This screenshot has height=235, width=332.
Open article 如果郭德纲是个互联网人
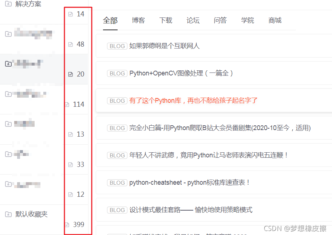(x=164, y=46)
